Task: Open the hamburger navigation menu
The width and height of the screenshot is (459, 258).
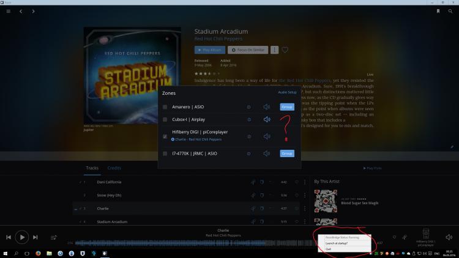Action: pos(9,12)
